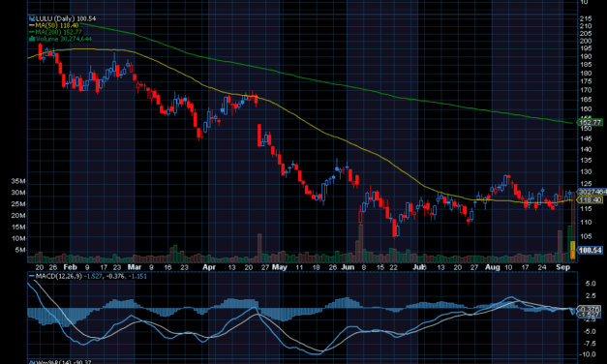This screenshot has height=364, width=607.
Task: Click the candlestick icon beside LULU (Daily)
Action: click(x=32, y=18)
